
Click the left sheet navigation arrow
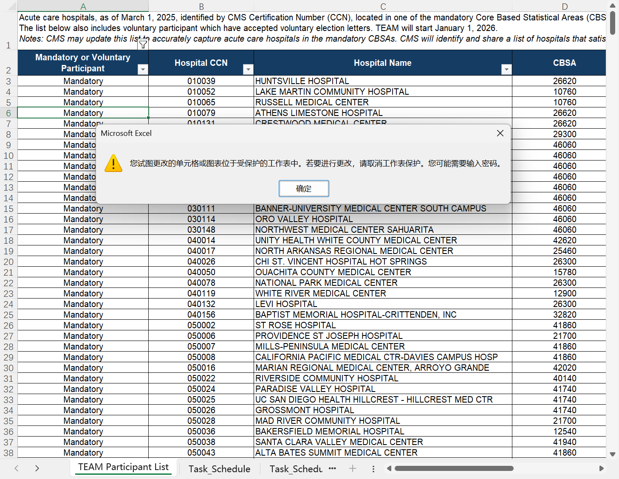pyautogui.click(x=16, y=468)
